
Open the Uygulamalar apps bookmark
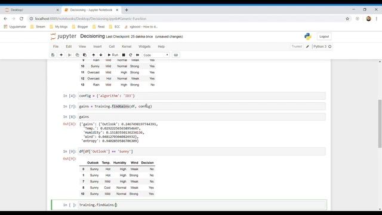pyautogui.click(x=15, y=27)
